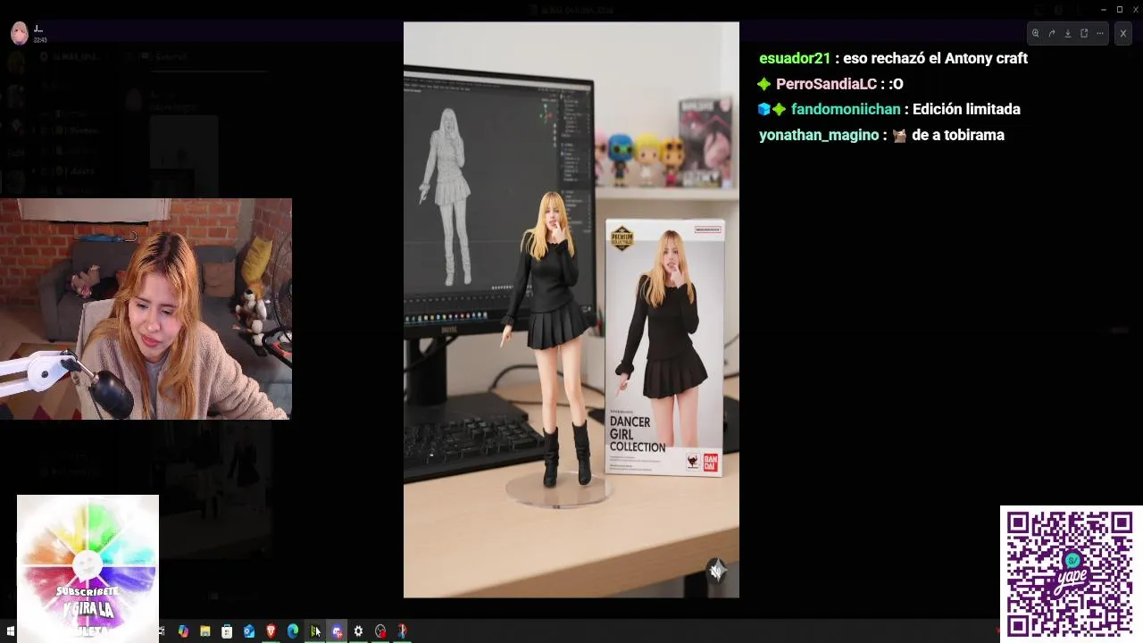Click the blue cube badge beside fandomoniichan
The image size is (1143, 643).
(x=763, y=109)
